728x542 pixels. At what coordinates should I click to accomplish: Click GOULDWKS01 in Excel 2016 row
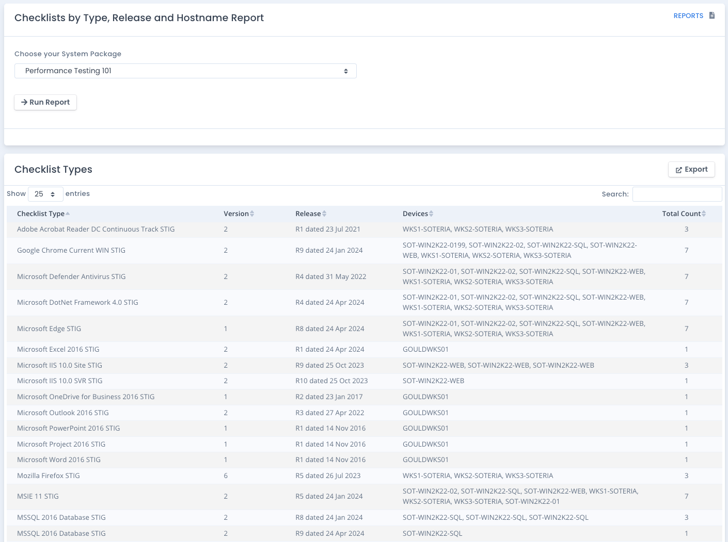click(x=425, y=349)
